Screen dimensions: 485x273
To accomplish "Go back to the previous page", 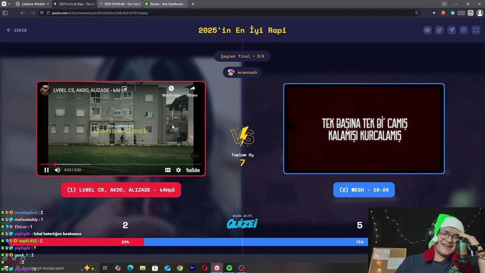I will 23,13.
